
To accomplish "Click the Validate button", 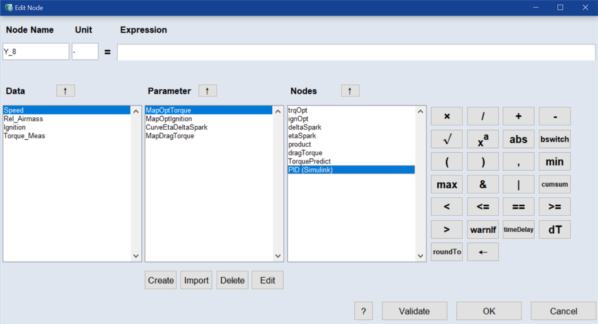I will (414, 311).
